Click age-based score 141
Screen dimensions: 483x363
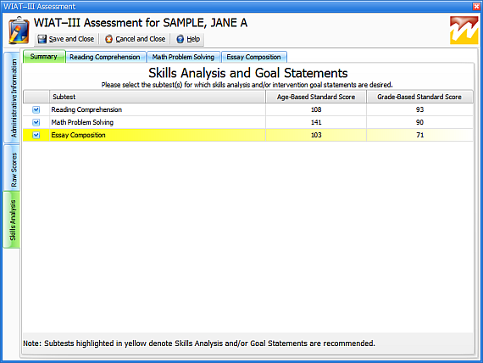pos(316,122)
